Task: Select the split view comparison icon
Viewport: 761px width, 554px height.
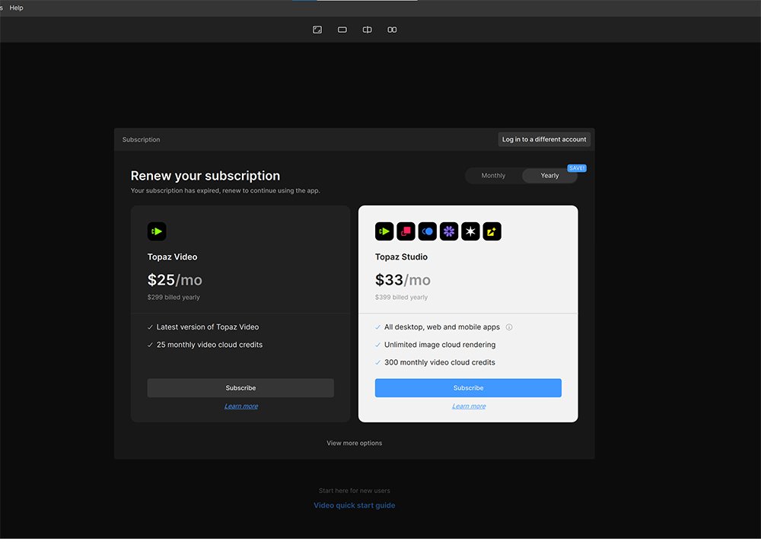Action: [x=368, y=30]
